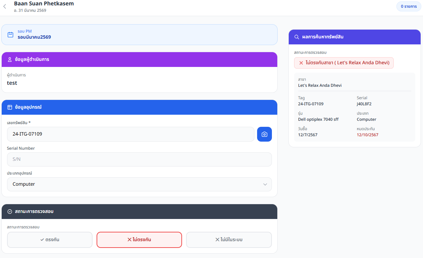Click table icon in equipment info header
423x258 pixels.
pyautogui.click(x=10, y=107)
